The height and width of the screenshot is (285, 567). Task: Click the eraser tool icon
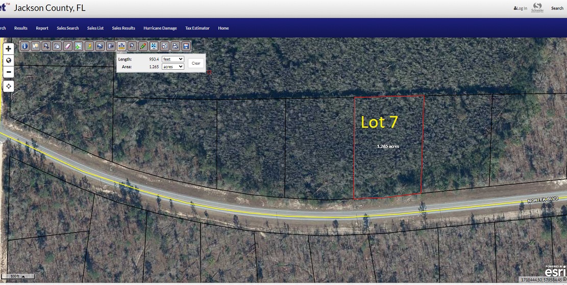68,46
